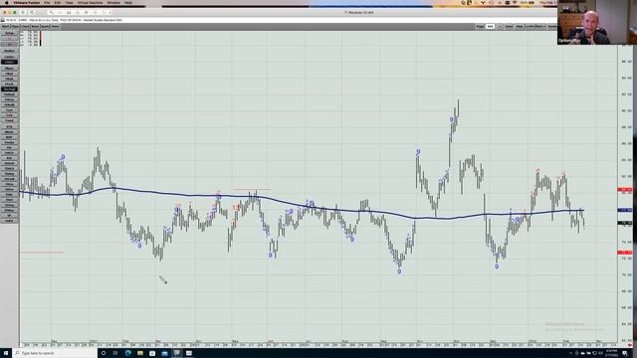The image size is (637, 358).
Task: Open the File menu
Action: click(x=47, y=2)
